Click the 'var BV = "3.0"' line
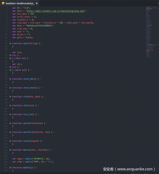The width and height of the screenshot is (159, 174). (x=21, y=8)
